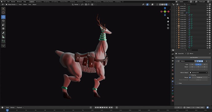This screenshot has width=212, height=112.
Task: Toggle Mirror modifier edit mode display
Action: (x=198, y=61)
